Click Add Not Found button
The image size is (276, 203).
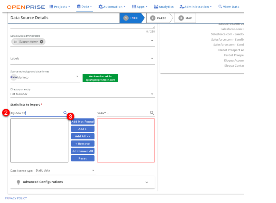pos(83,121)
